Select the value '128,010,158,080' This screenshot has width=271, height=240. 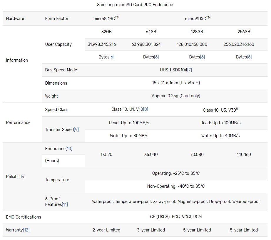[x=192, y=44]
